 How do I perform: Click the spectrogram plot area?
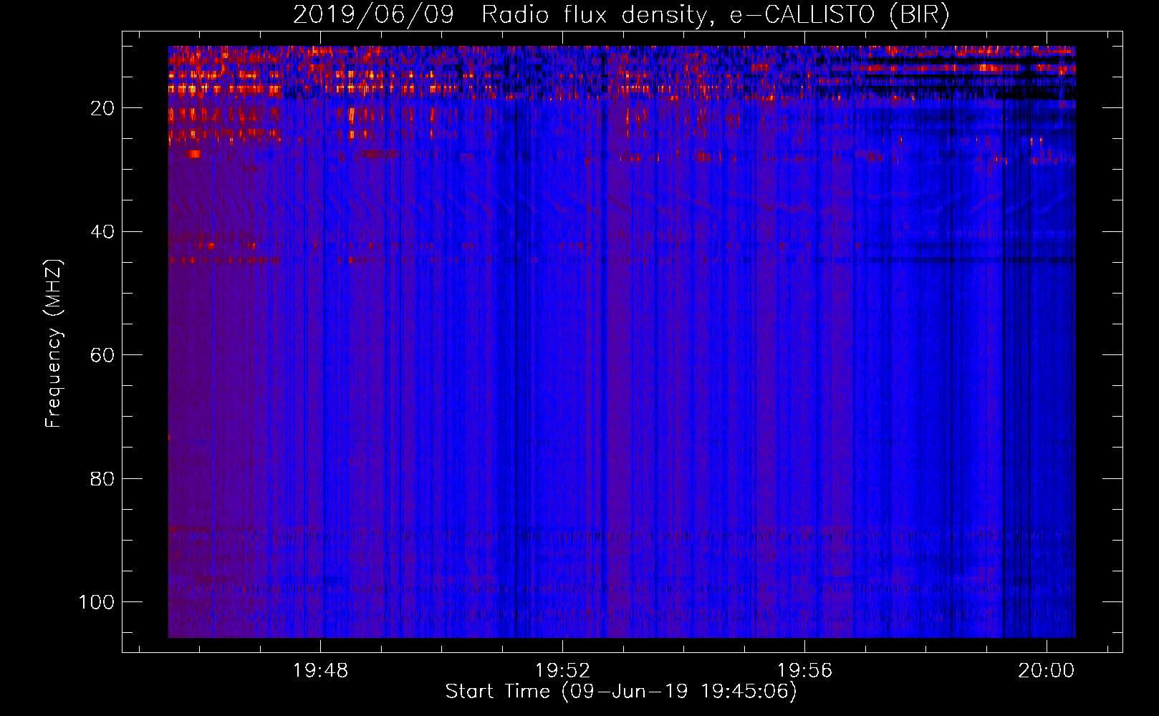click(622, 342)
